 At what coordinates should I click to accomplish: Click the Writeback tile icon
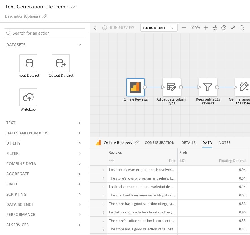(28, 97)
